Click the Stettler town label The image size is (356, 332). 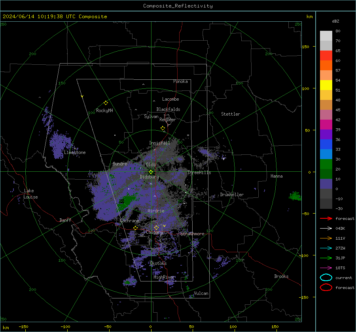click(231, 114)
